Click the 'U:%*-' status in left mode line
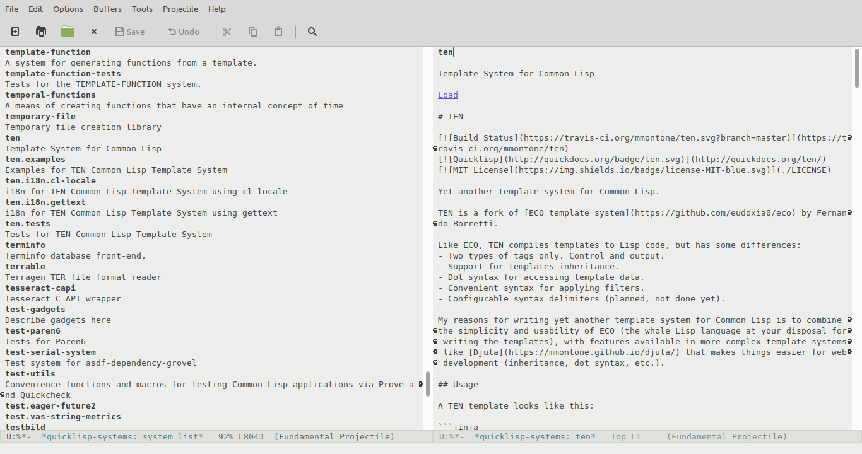 pos(19,437)
